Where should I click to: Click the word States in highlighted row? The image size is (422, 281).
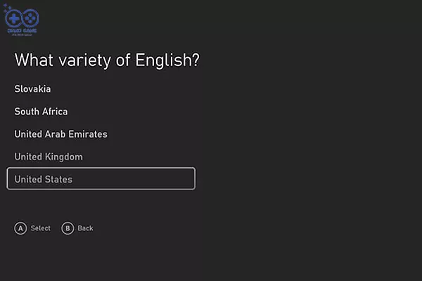pyautogui.click(x=58, y=179)
